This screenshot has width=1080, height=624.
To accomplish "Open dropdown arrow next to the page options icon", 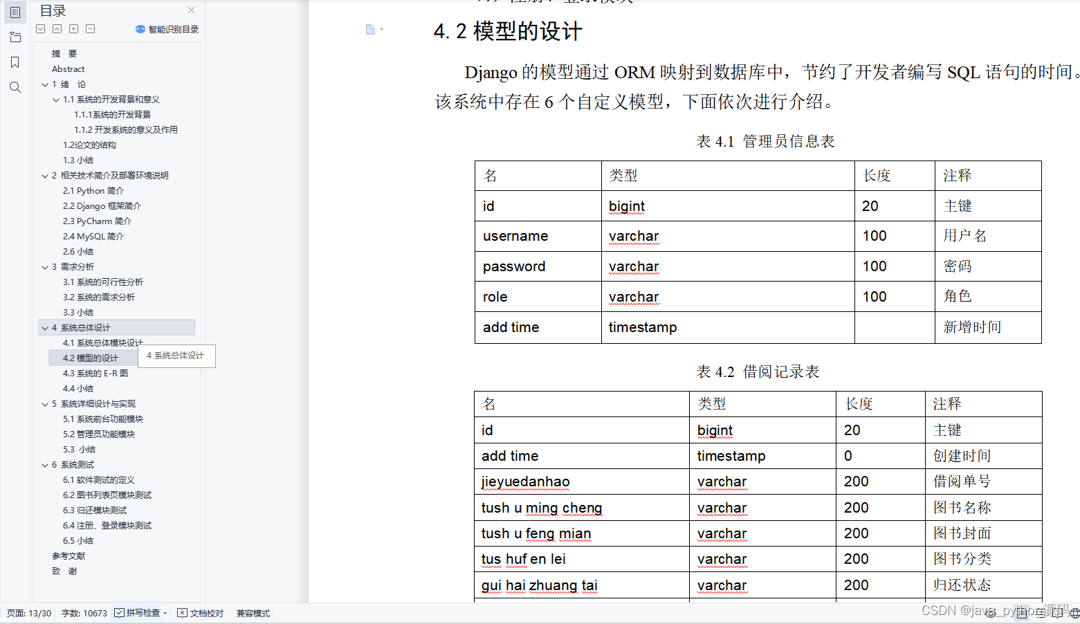I will click(381, 30).
